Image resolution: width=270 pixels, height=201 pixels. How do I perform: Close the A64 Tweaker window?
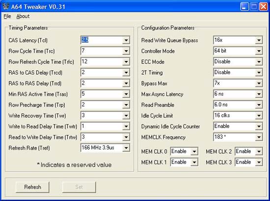point(264,7)
